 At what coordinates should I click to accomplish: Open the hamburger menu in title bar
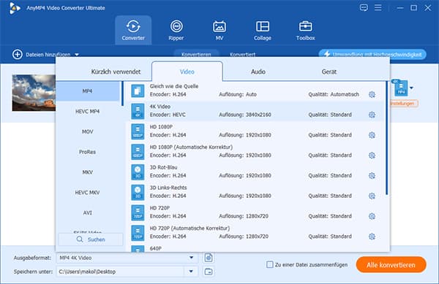(378, 7)
